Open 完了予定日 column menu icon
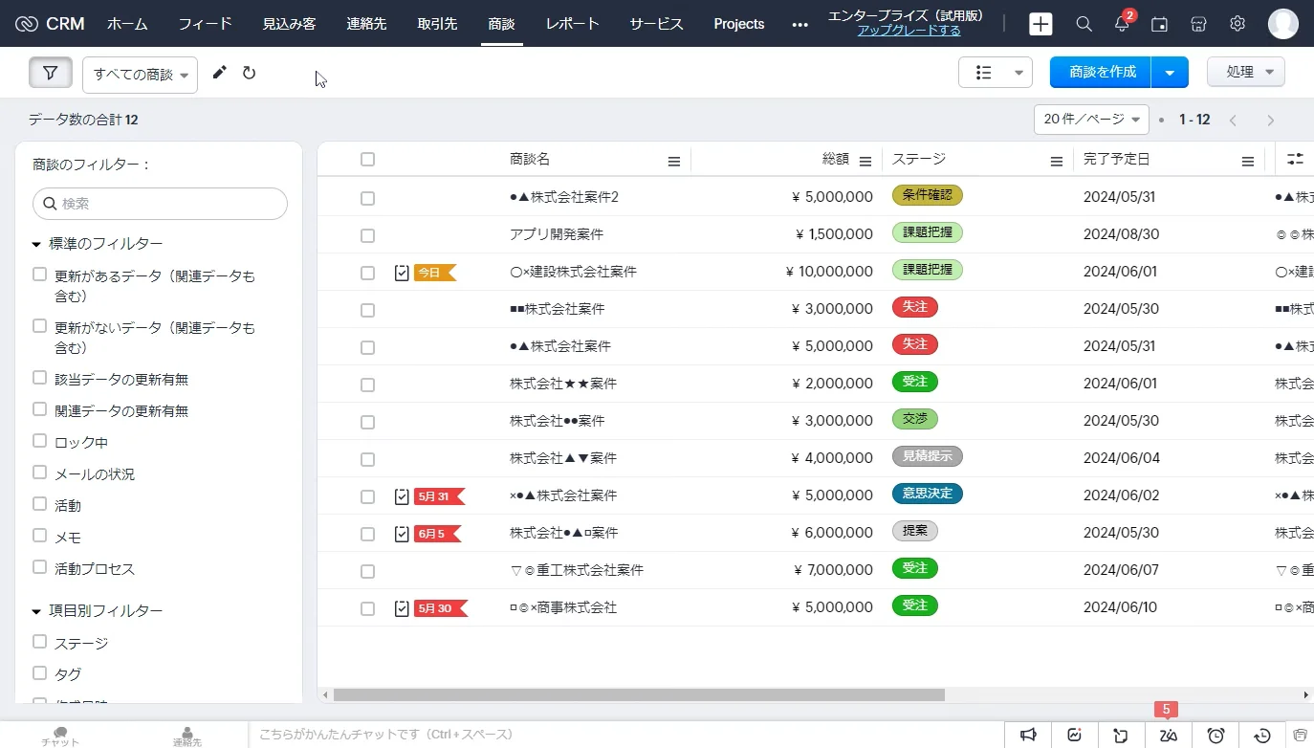 click(1248, 162)
